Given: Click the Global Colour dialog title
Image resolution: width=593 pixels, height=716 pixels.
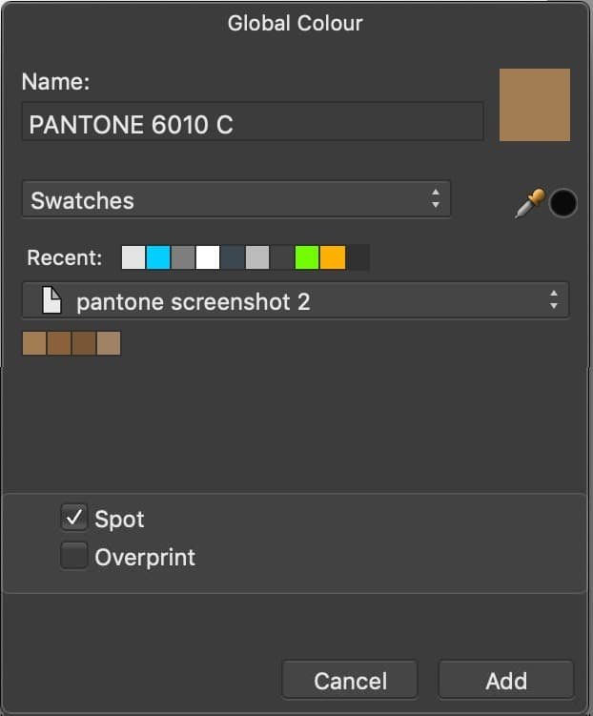Looking at the screenshot, I should tap(296, 23).
